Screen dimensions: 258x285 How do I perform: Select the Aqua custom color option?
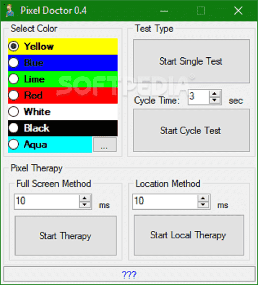coord(14,145)
